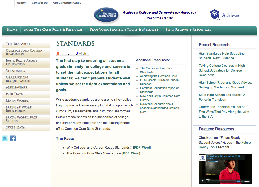The width and height of the screenshot is (259, 187).
Task: Toggle fullscreen in the Vimeo player
Action: click(x=242, y=181)
